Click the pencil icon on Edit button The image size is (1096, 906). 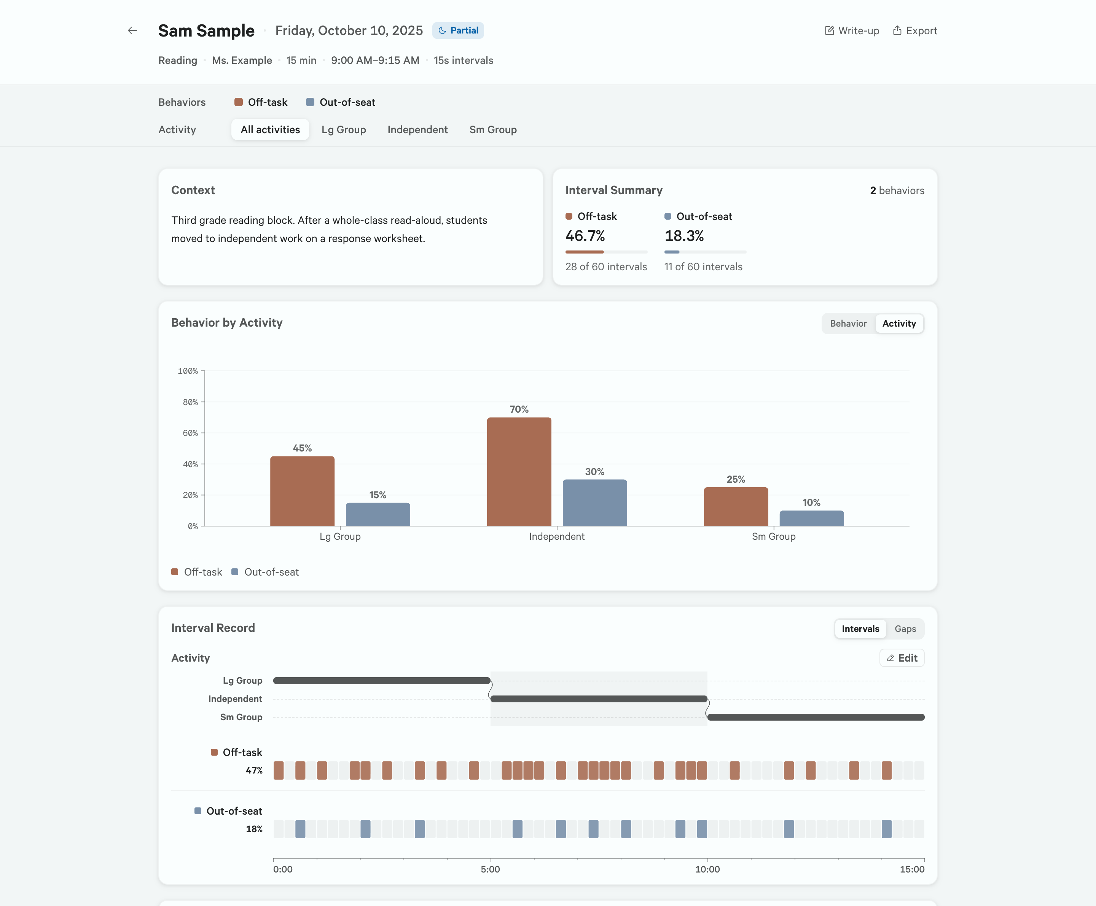[x=890, y=658]
